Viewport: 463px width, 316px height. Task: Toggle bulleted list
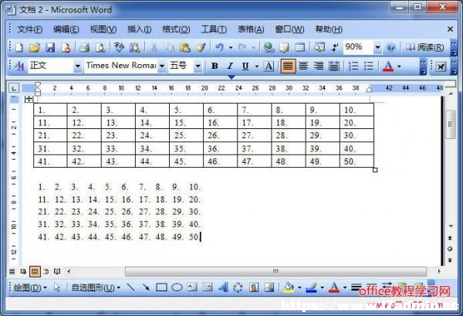pos(369,66)
